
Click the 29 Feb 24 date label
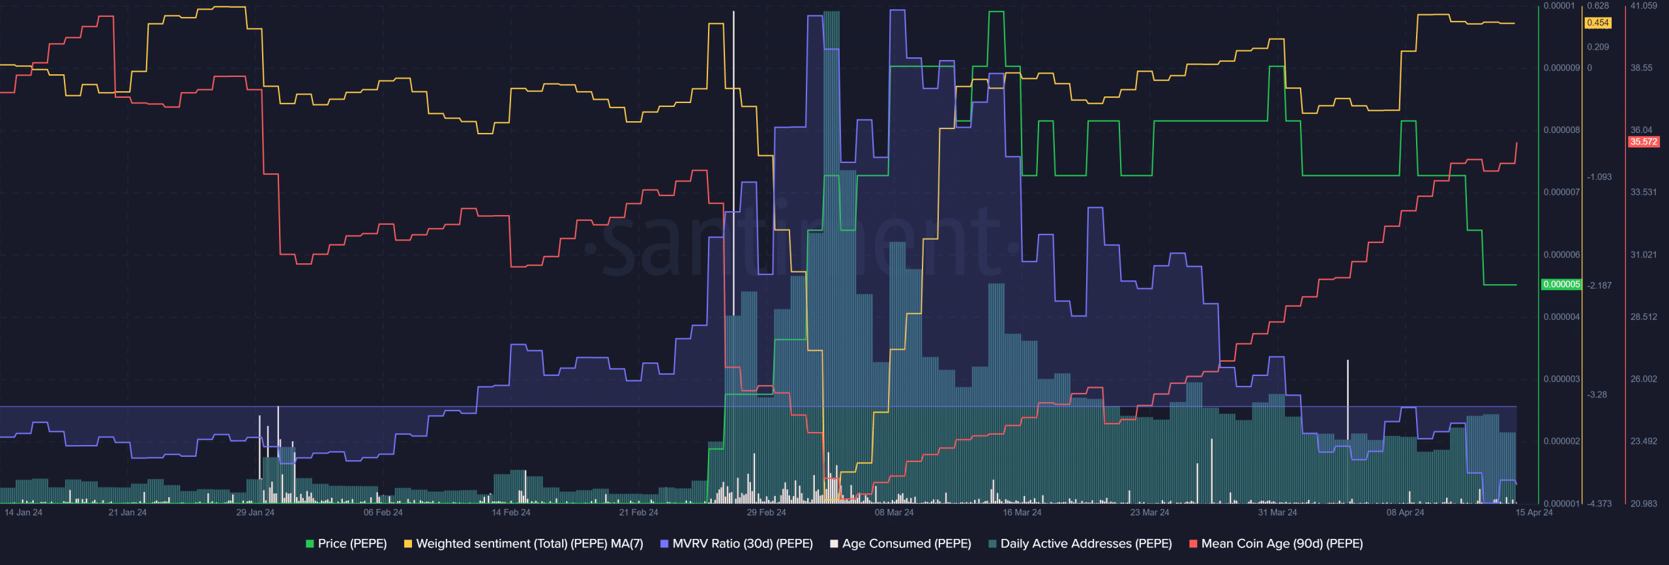pyautogui.click(x=767, y=512)
